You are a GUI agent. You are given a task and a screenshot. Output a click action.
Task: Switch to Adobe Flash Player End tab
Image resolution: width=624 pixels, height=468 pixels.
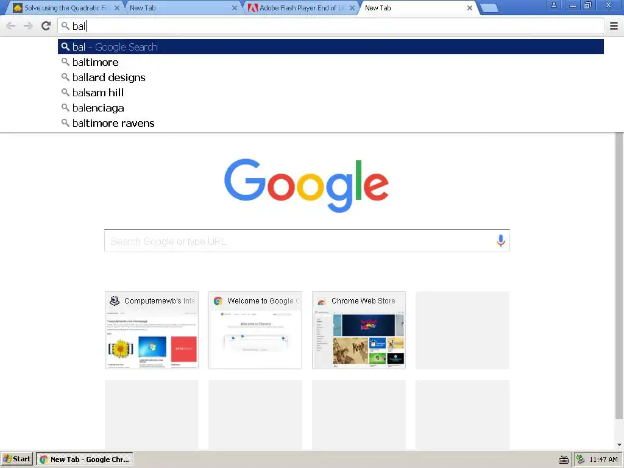(300, 8)
